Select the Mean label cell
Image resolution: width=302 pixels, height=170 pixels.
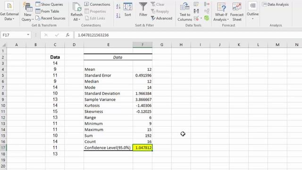point(108,69)
